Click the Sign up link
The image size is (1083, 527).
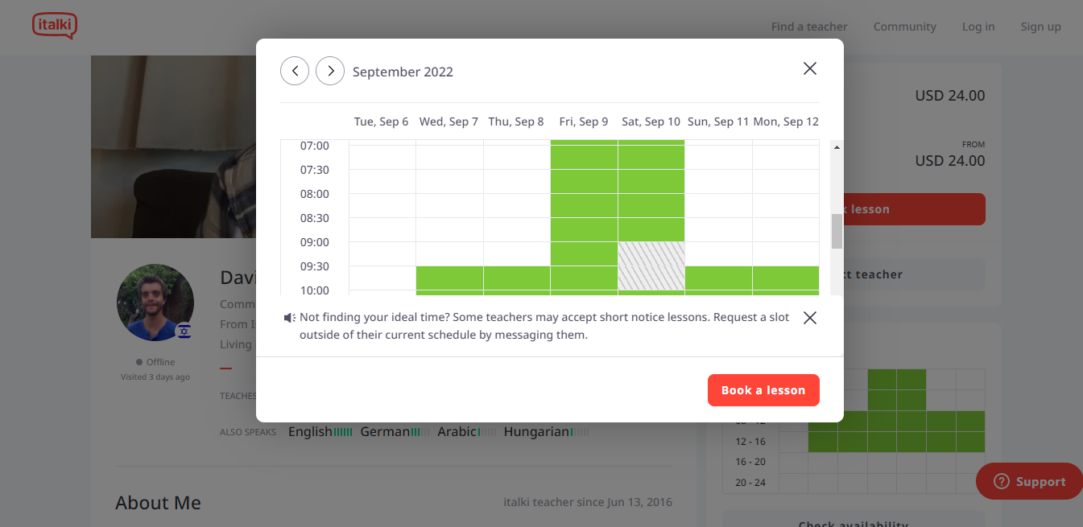point(1040,27)
